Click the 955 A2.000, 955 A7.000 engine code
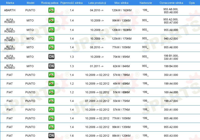 coord(171,21)
